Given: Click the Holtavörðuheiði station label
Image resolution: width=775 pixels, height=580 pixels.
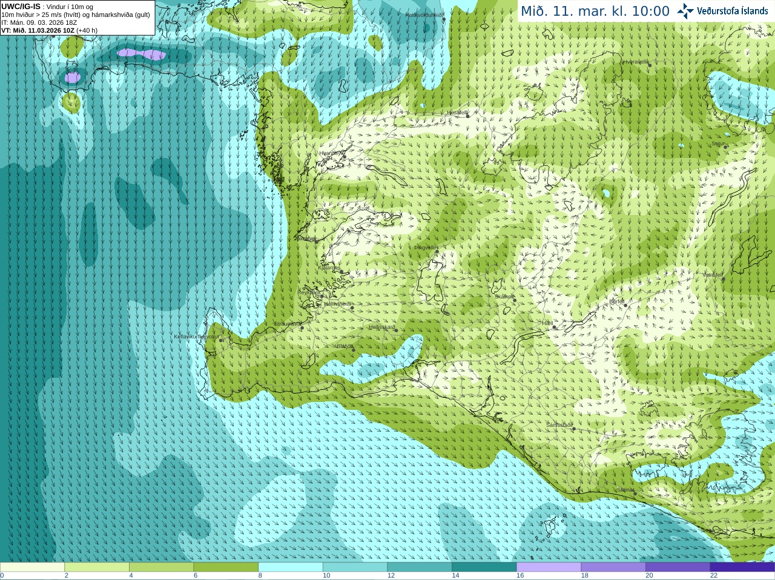Looking at the screenshot, I should click(424, 15).
